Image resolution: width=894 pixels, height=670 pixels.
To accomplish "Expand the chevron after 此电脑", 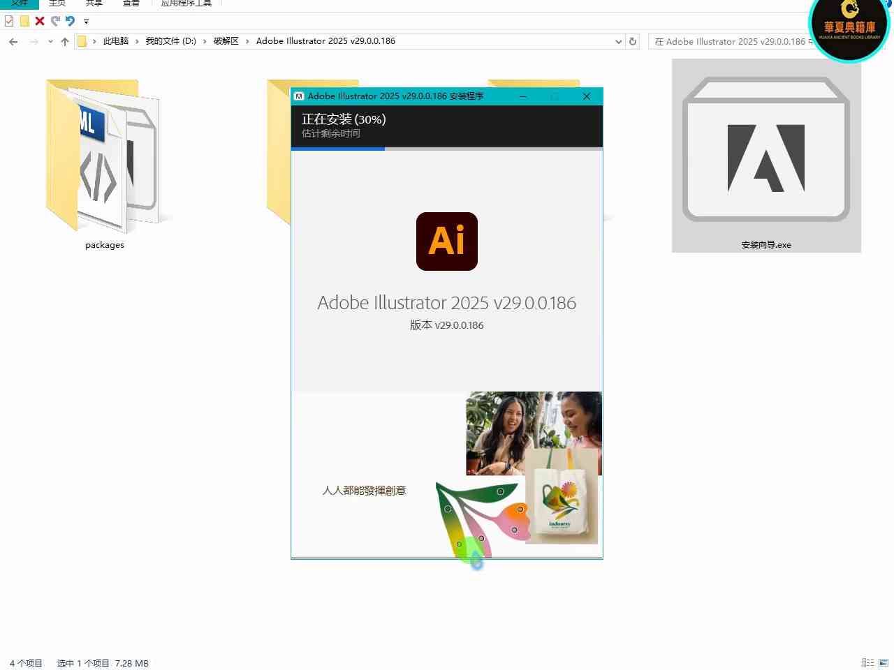I will (x=137, y=41).
